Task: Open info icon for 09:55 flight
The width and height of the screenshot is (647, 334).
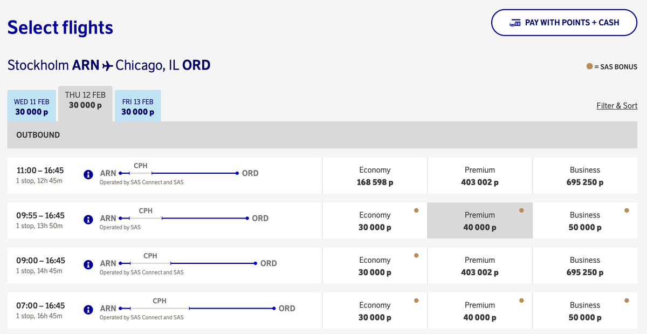Action: click(88, 220)
